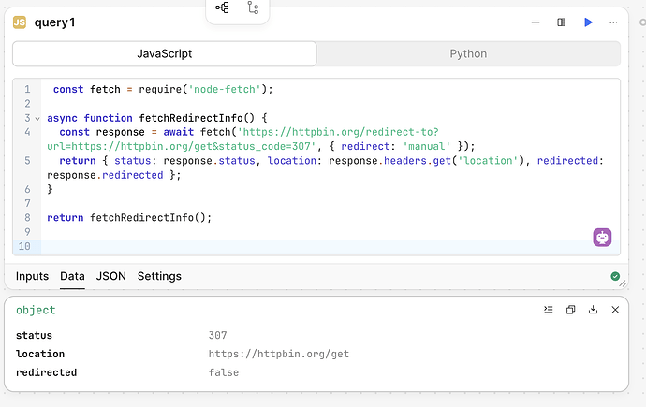Copy the result object to clipboard
The image size is (646, 407).
pos(570,310)
